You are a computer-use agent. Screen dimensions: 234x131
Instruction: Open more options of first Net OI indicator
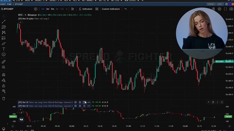point(88,102)
